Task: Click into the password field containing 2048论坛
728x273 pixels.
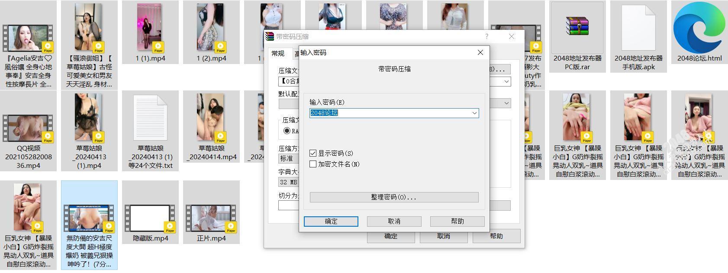Action: click(390, 113)
